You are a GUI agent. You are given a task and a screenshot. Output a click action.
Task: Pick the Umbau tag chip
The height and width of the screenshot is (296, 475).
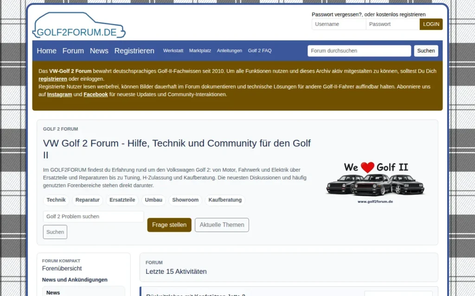tap(154, 200)
